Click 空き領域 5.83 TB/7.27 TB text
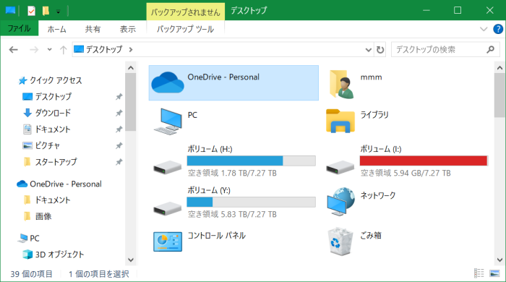Viewport: 506px width, 282px height. (x=232, y=214)
